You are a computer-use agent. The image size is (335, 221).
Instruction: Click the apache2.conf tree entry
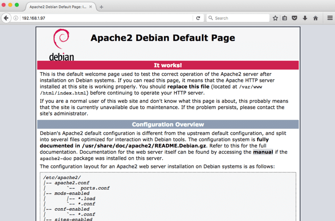(x=72, y=183)
